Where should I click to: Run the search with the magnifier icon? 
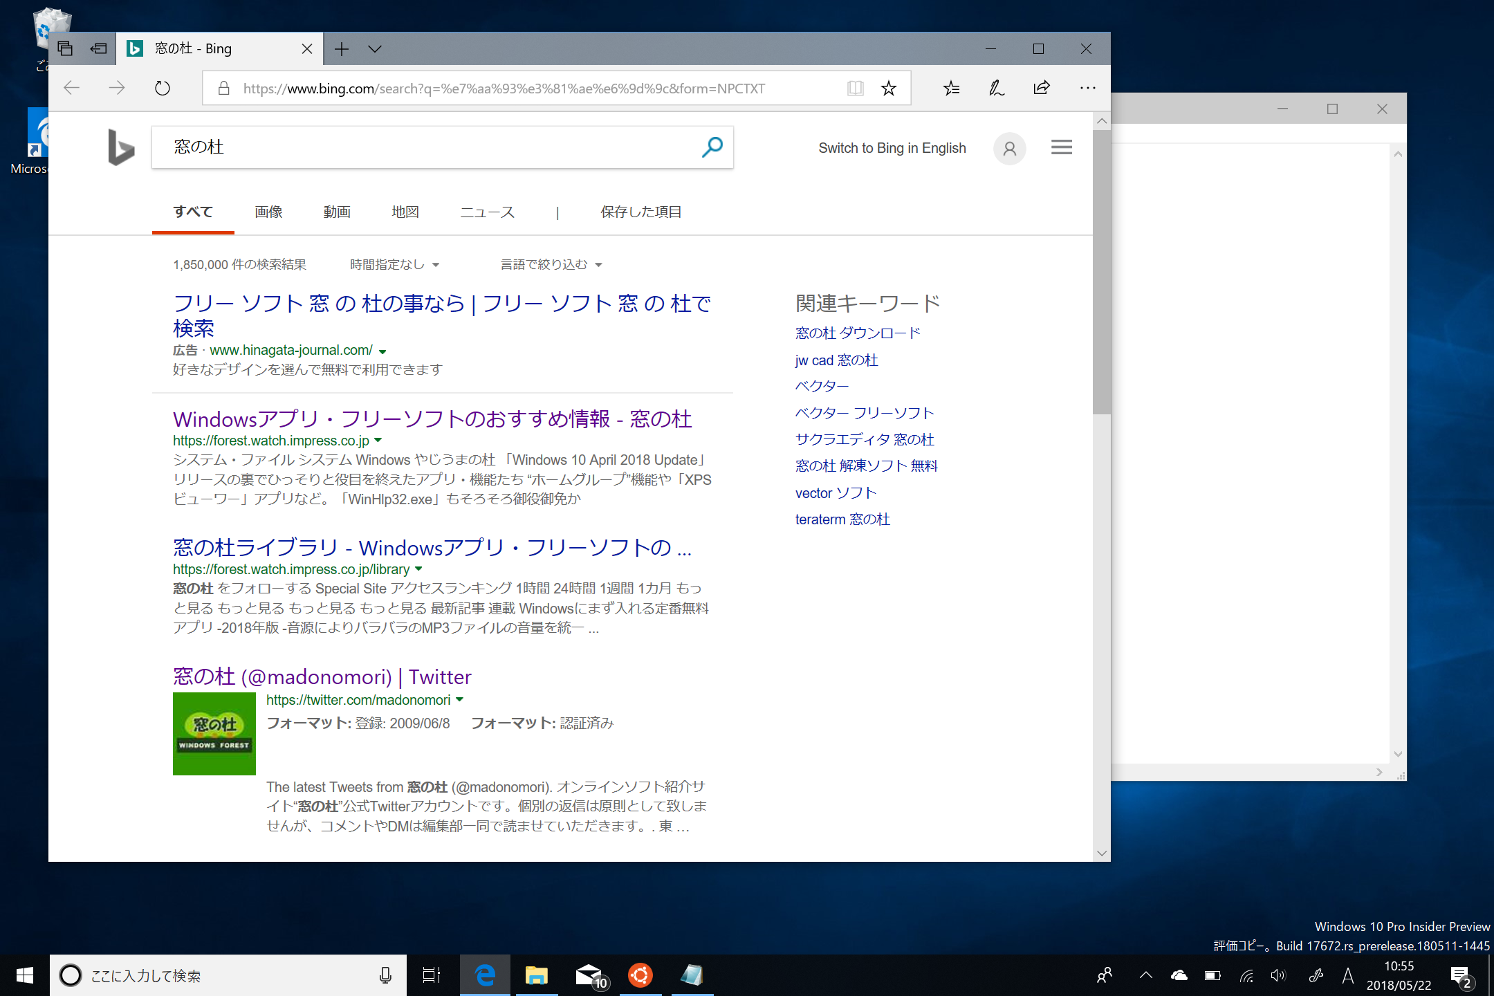[x=710, y=147]
